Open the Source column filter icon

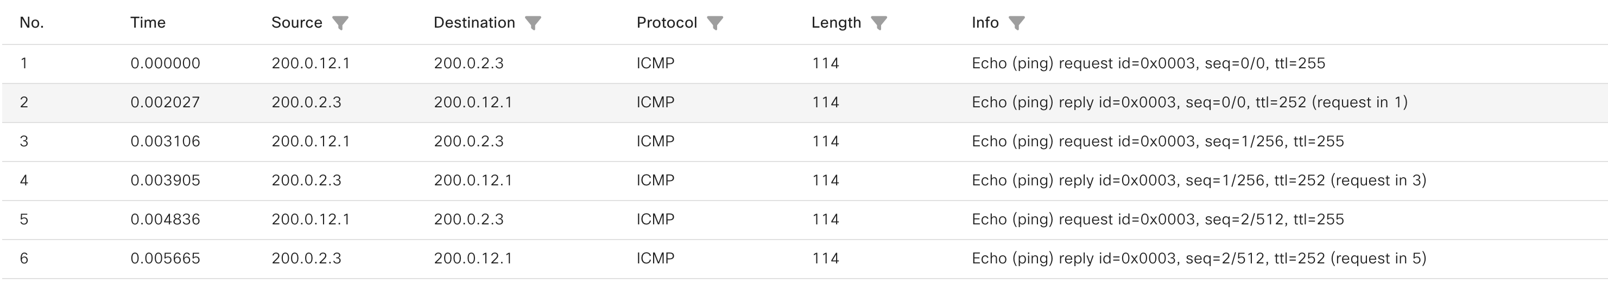click(340, 23)
